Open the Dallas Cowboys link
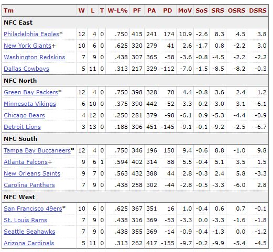273x252 pixels. 26,69
